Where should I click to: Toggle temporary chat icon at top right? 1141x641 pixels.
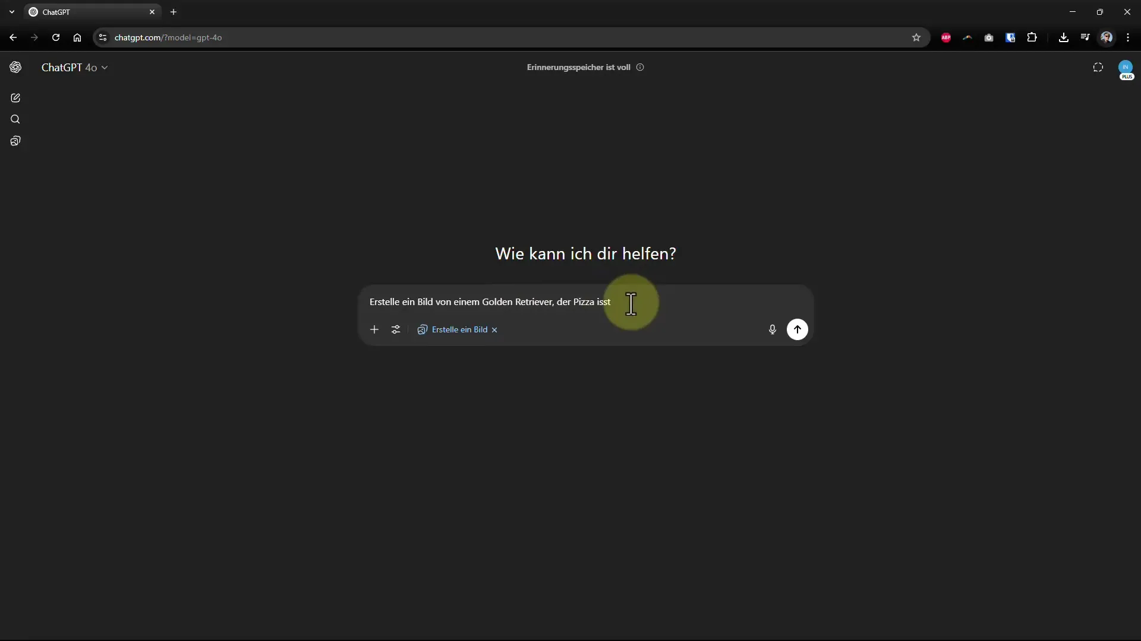1098,68
